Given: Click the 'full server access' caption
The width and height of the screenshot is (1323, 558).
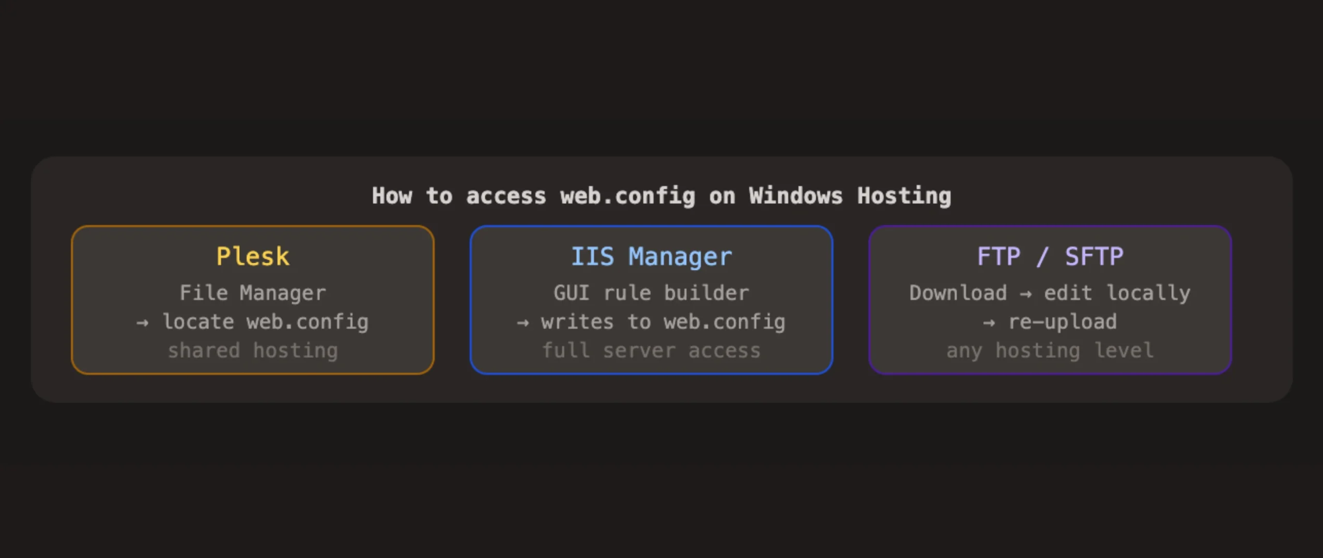Looking at the screenshot, I should pyautogui.click(x=651, y=350).
